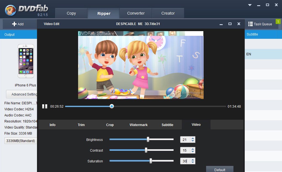Select the Ripper module tab
Image resolution: width=282 pixels, height=172 pixels.
tap(103, 13)
